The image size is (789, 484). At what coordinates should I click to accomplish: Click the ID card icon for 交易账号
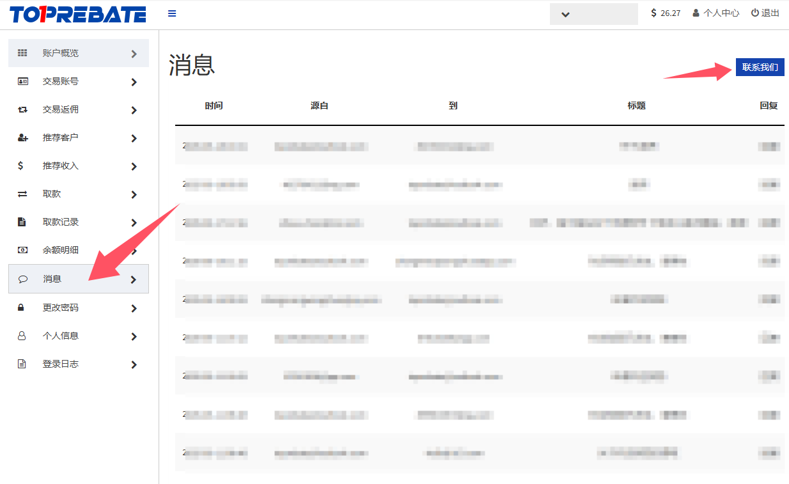pyautogui.click(x=22, y=81)
